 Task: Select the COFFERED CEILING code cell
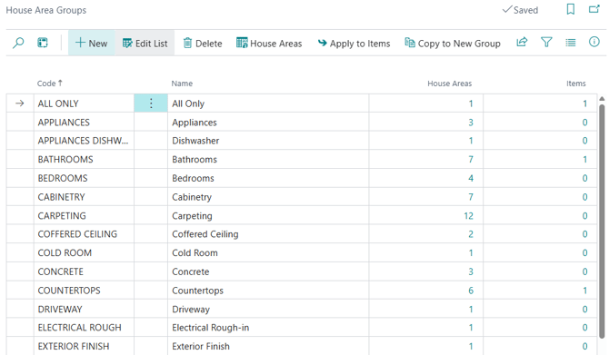click(84, 234)
